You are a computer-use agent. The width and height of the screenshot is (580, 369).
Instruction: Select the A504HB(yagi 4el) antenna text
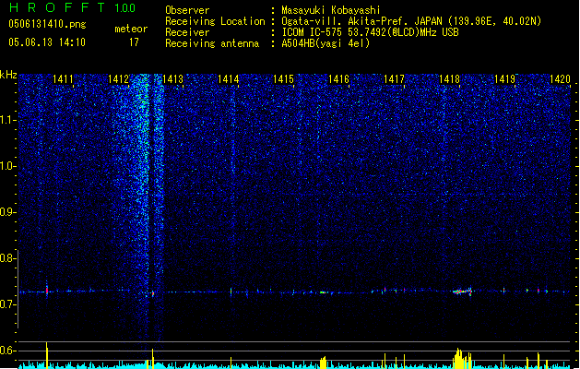(326, 43)
